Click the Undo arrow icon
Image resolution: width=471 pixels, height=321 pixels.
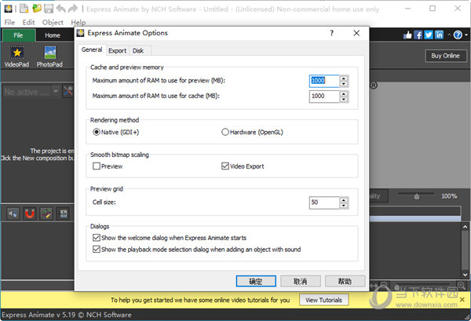[x=61, y=9]
